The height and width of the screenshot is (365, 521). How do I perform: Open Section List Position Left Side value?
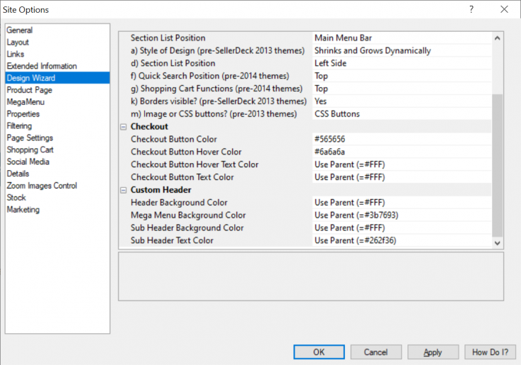401,63
